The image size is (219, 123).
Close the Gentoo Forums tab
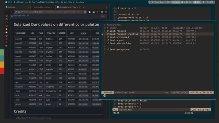(80, 7)
